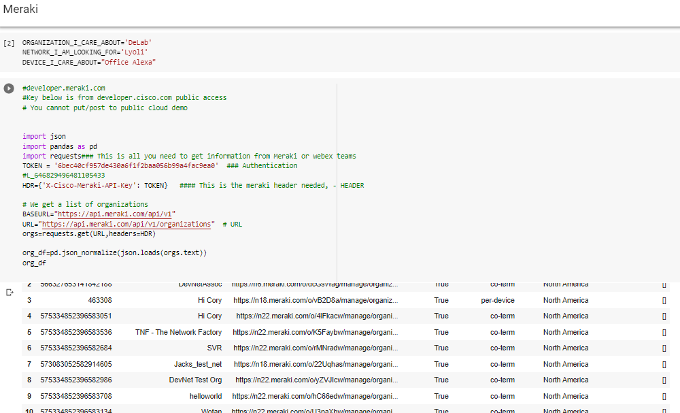680x413 pixels.
Task: Click row index 4 in output table
Action: (x=29, y=316)
